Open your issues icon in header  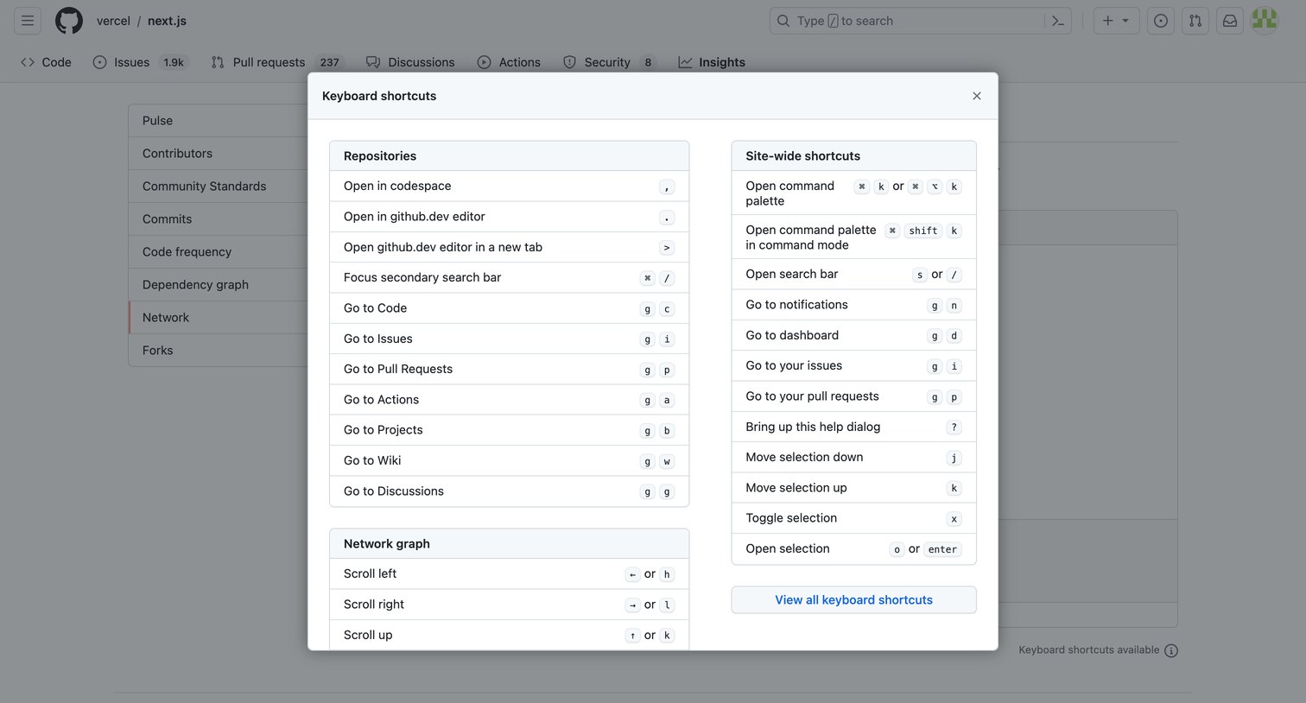click(1161, 21)
